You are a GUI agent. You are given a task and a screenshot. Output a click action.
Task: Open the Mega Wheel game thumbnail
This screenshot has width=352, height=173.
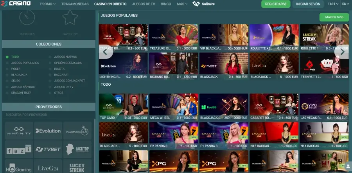[174, 104]
